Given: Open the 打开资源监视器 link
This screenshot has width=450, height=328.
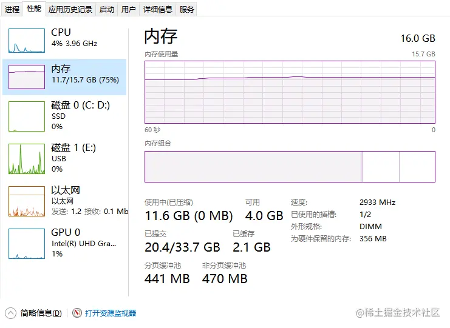Looking at the screenshot, I should coord(111,313).
